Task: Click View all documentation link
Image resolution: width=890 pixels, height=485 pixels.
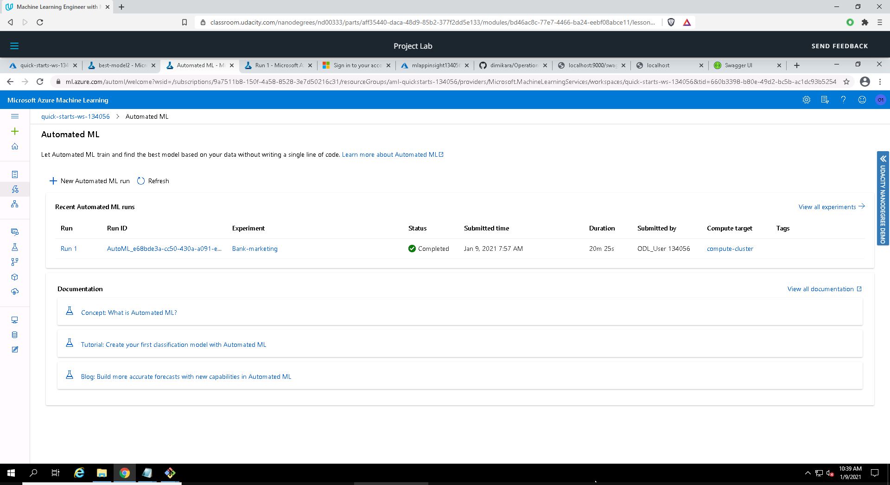Action: click(824, 289)
